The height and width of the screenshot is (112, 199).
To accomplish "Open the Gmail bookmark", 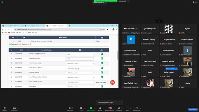I will (x=4, y=32).
